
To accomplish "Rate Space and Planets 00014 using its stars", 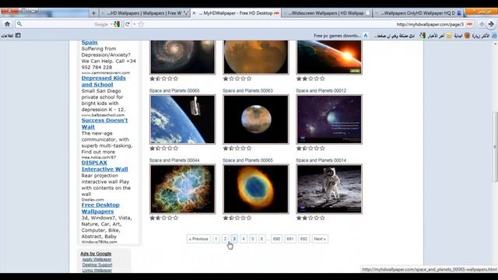I will 310,218.
